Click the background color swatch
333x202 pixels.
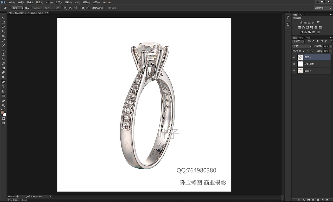[4, 114]
